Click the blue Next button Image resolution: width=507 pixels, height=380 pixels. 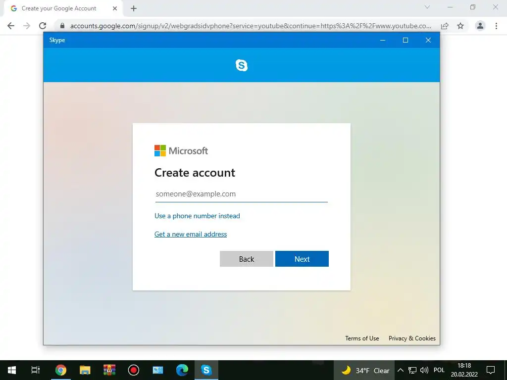(x=302, y=259)
